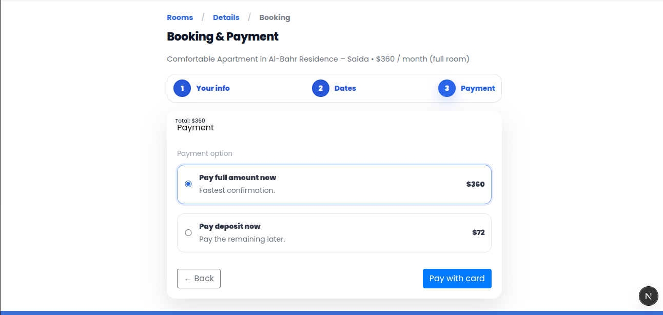Go to Rooms via the breadcrumb

pos(180,17)
